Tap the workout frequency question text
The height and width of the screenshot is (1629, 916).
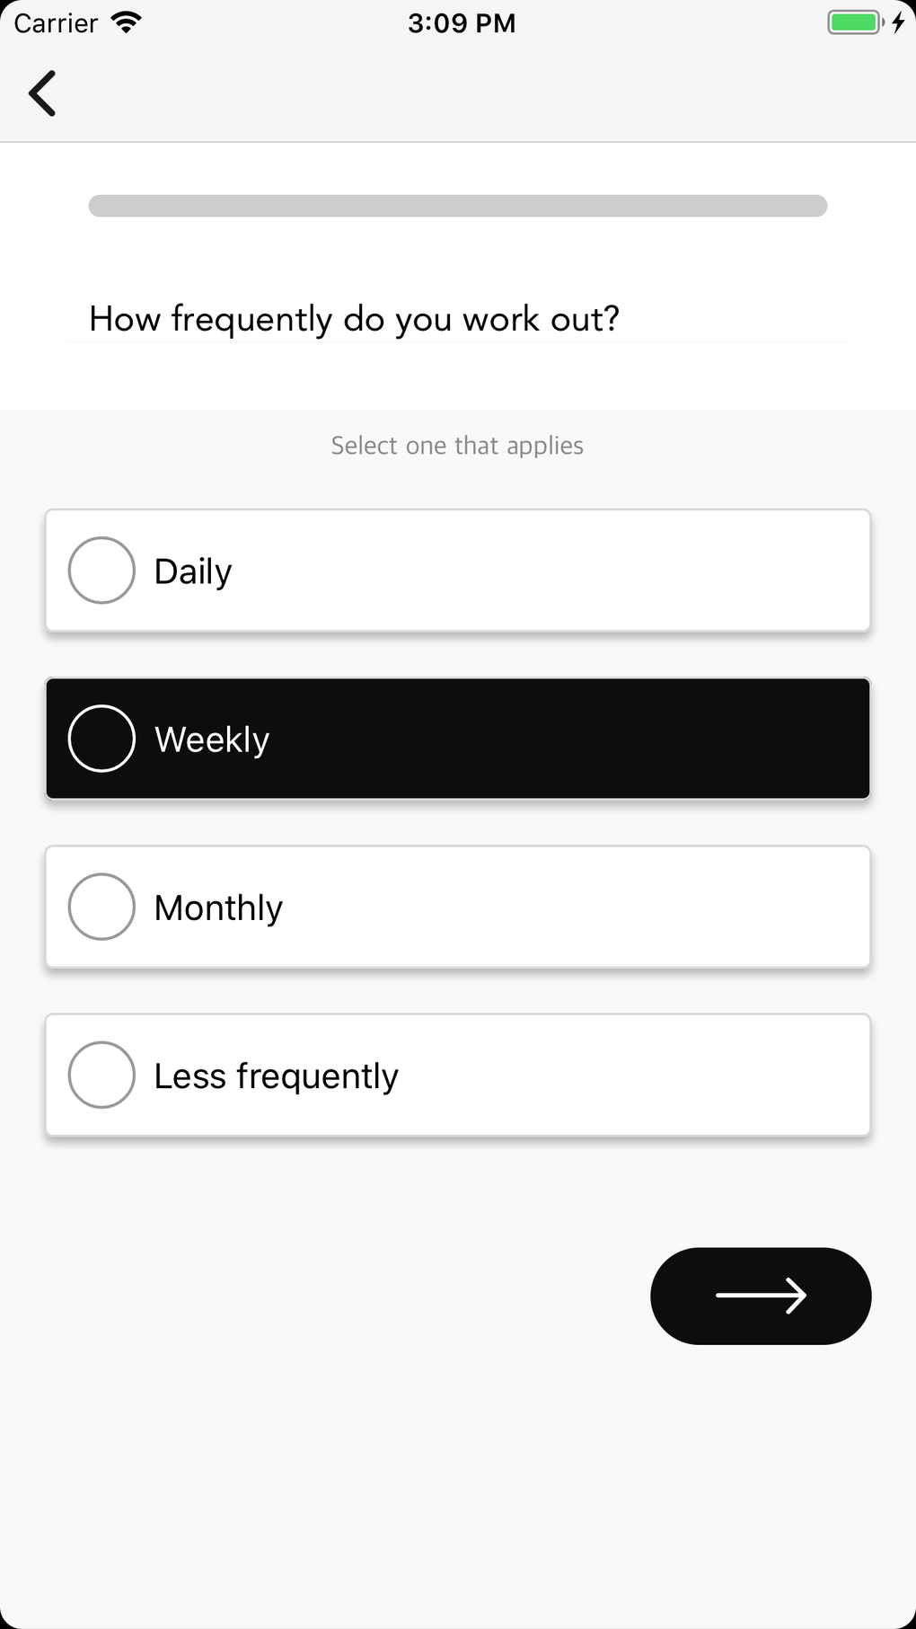tap(354, 319)
